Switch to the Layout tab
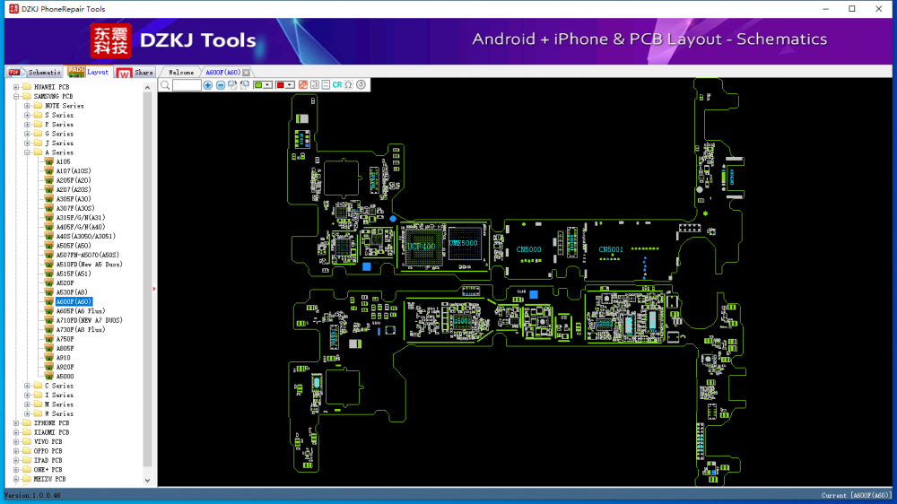Image resolution: width=897 pixels, height=504 pixels. coord(89,72)
